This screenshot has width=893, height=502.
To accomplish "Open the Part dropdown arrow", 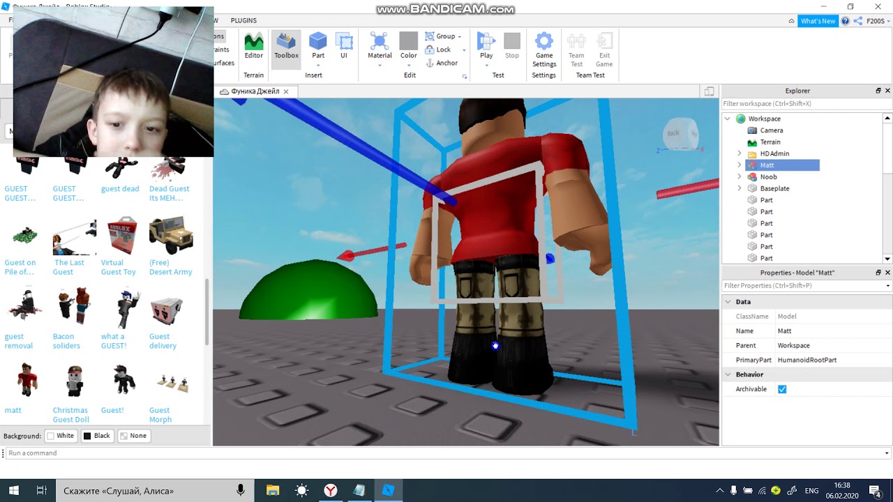I will point(318,66).
